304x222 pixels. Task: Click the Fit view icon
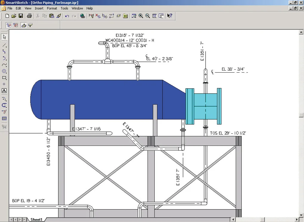(154, 16)
